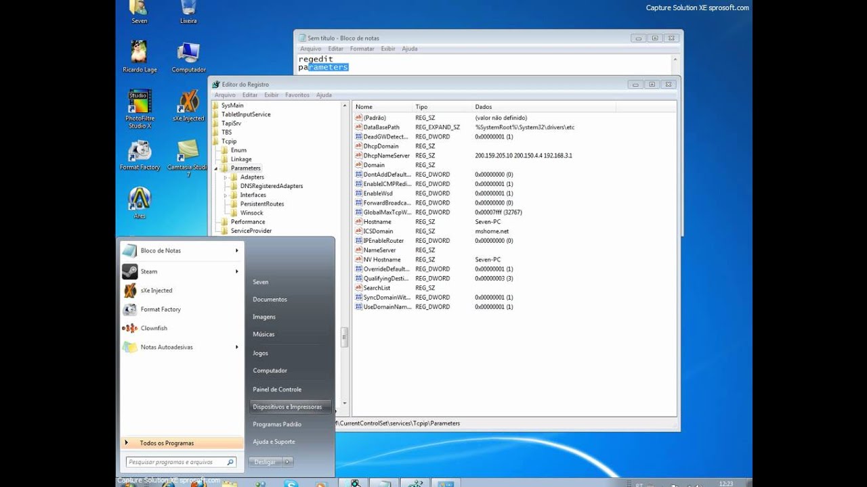
Task: Open the Formatar menu in Bloco de notas
Action: tap(362, 49)
